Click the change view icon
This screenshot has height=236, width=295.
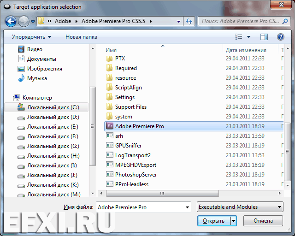pyautogui.click(x=239, y=37)
